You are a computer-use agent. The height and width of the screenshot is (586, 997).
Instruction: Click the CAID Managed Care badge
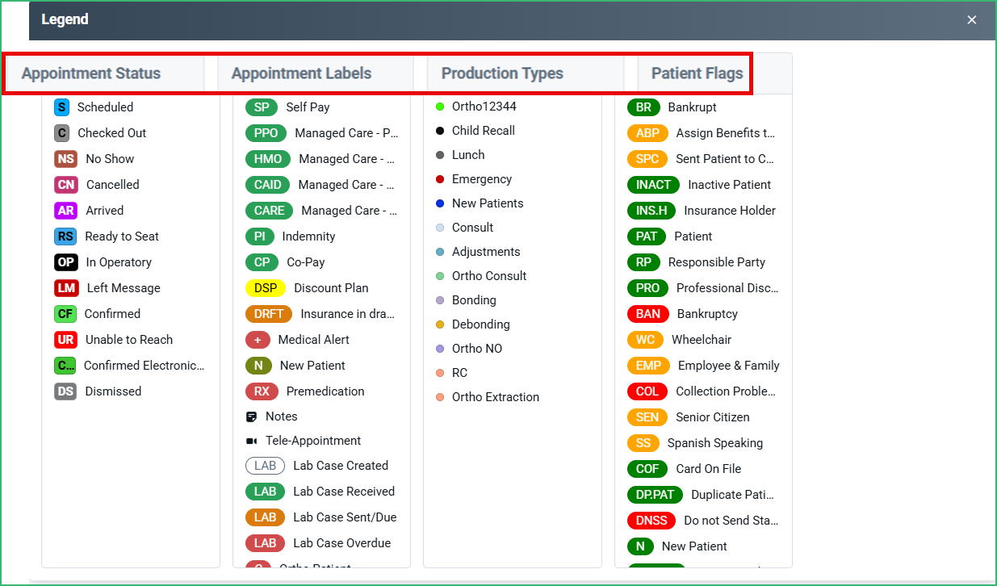coord(268,185)
